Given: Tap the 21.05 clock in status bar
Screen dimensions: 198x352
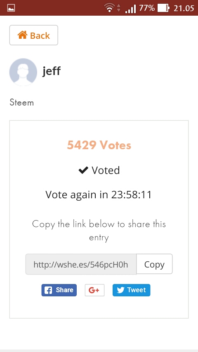Looking at the screenshot, I should pos(184,8).
